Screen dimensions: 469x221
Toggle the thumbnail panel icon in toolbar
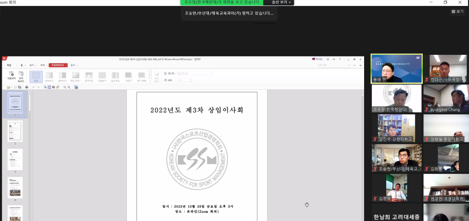click(x=76, y=87)
